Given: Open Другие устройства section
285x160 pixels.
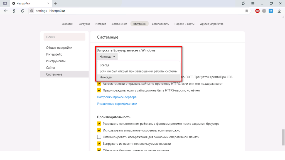Looking at the screenshot, I should (212, 24).
